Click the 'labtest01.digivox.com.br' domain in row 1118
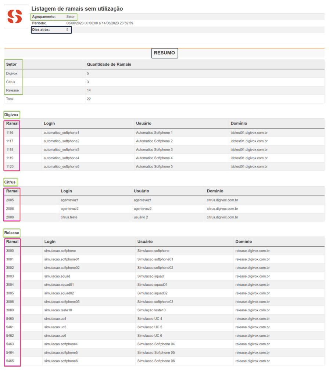The height and width of the screenshot is (376, 329). 249,150
